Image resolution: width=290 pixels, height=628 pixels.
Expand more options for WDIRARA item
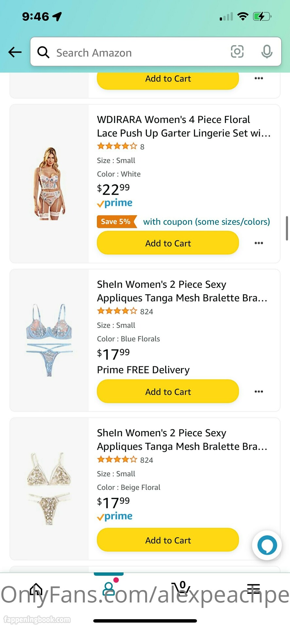tap(259, 243)
